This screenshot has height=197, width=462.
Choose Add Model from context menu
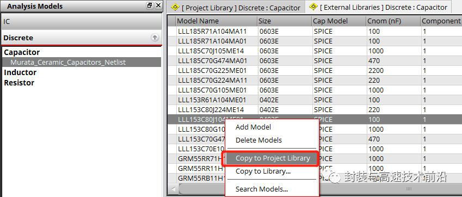pyautogui.click(x=253, y=127)
